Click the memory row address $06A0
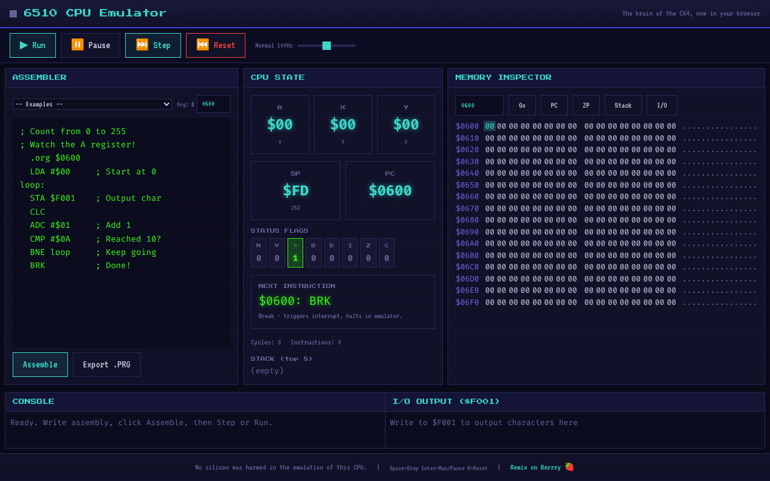This screenshot has width=770, height=481. (x=467, y=244)
